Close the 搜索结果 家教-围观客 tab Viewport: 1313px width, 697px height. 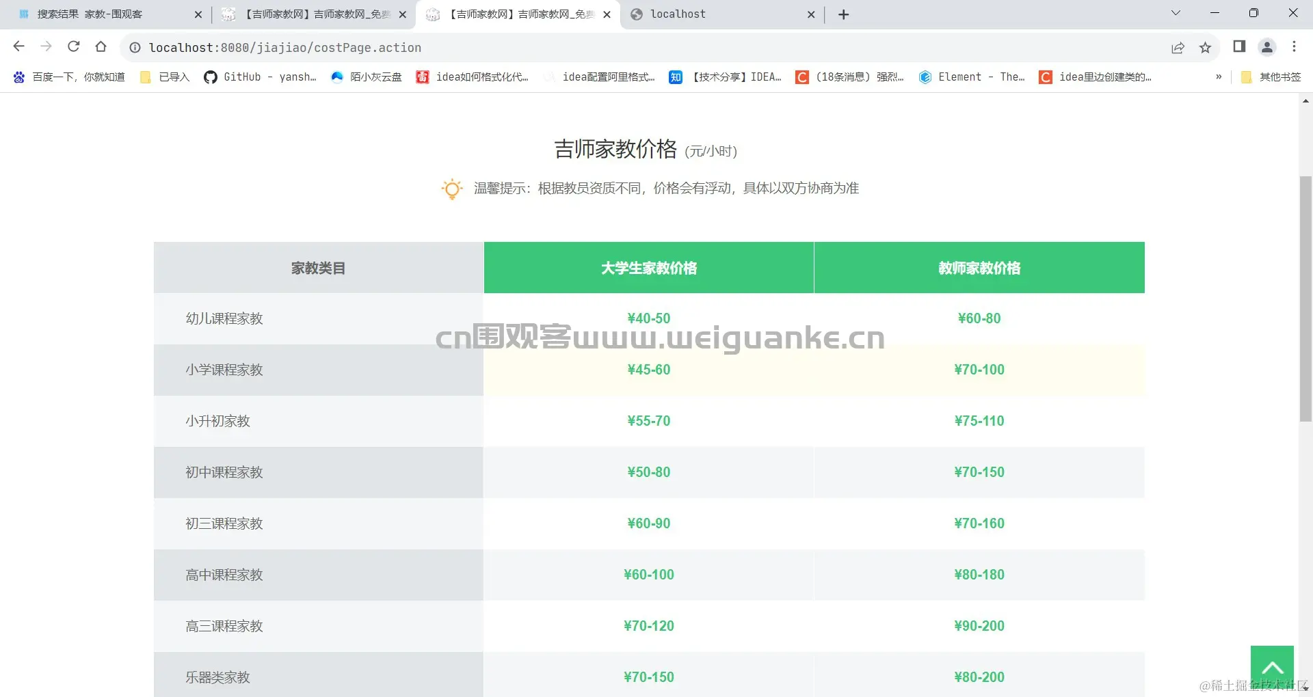click(198, 14)
